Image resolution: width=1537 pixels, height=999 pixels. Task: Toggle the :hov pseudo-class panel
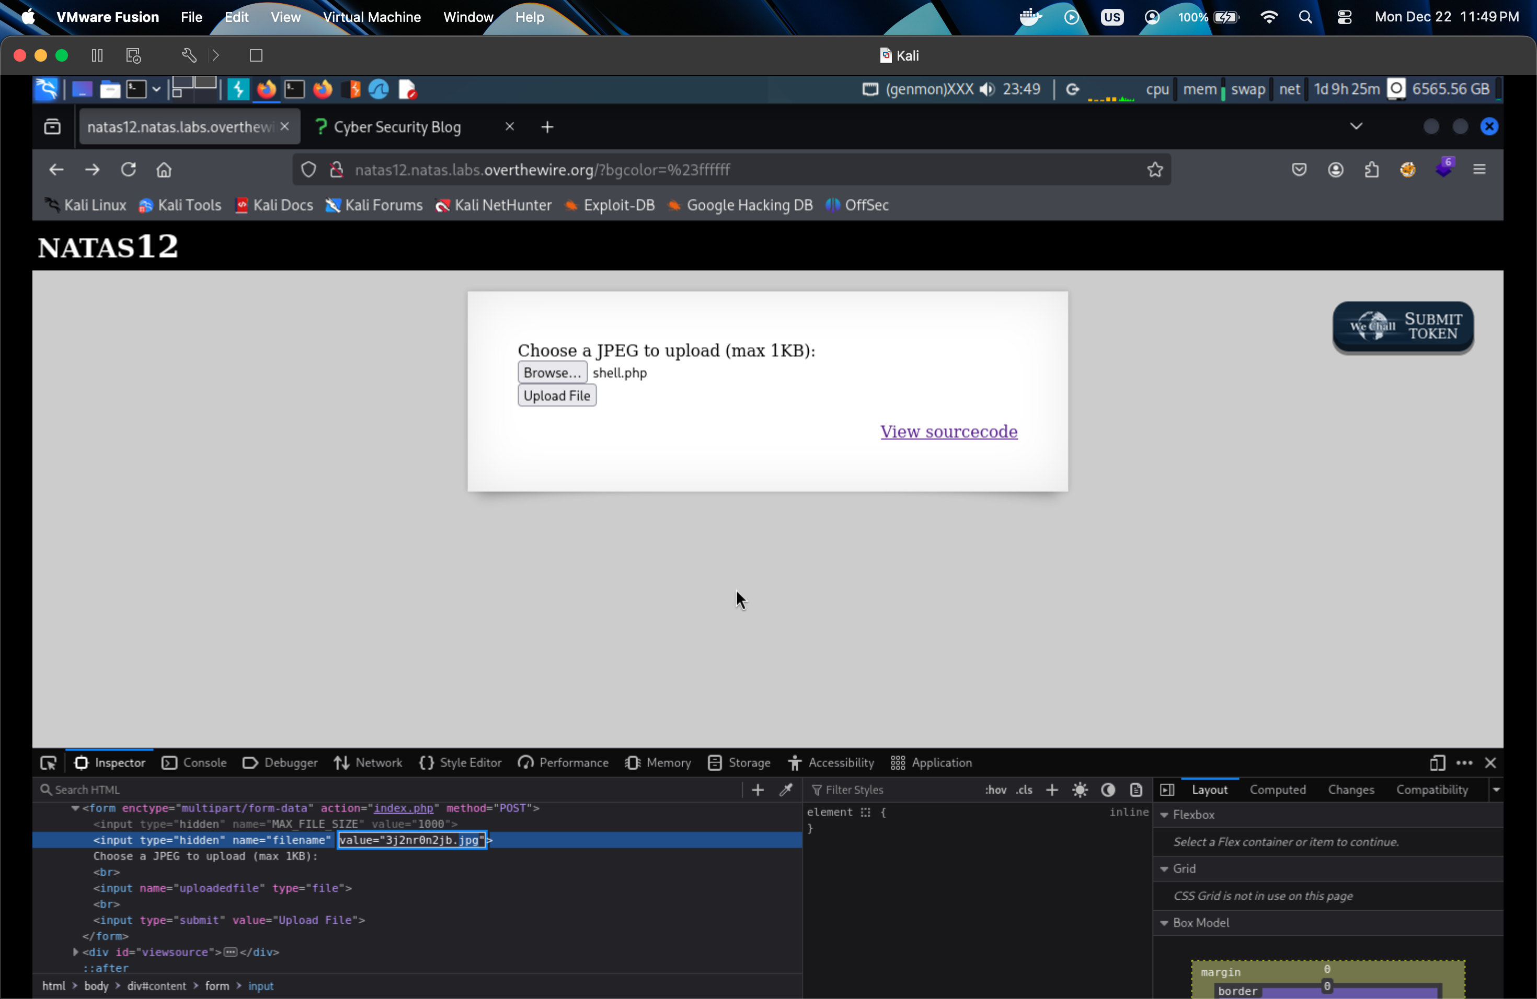tap(995, 789)
